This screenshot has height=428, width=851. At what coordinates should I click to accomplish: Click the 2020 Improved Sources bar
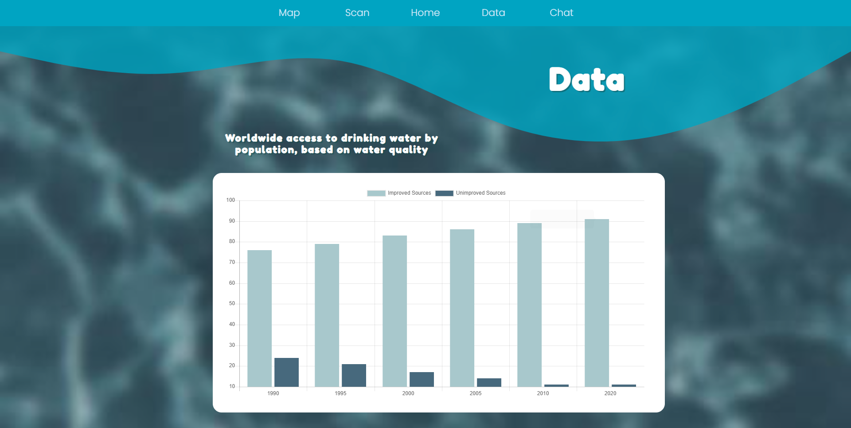pos(597,303)
